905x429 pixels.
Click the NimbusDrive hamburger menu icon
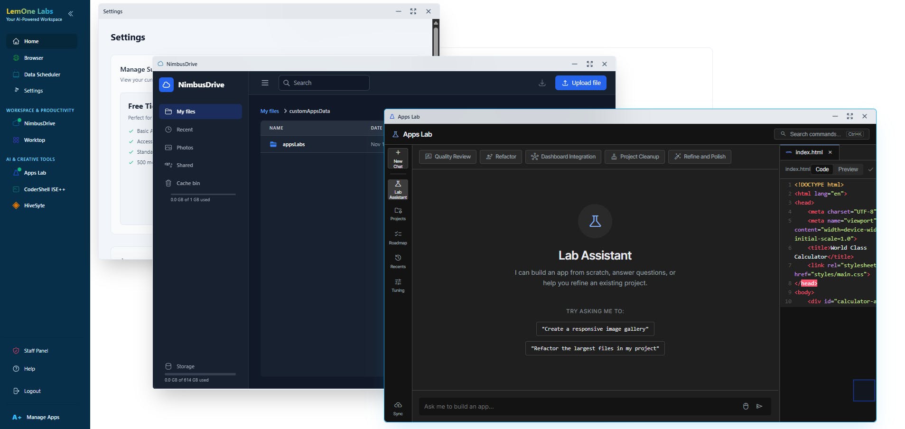[265, 83]
